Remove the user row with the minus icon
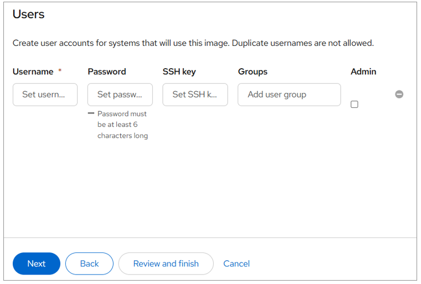This screenshot has height=284, width=421. click(x=399, y=95)
